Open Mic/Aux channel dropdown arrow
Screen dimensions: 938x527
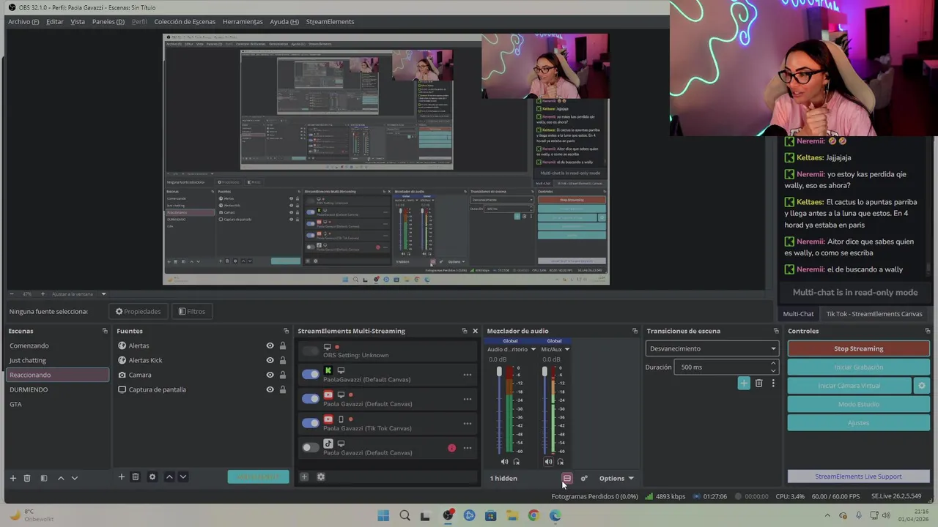[x=566, y=349]
